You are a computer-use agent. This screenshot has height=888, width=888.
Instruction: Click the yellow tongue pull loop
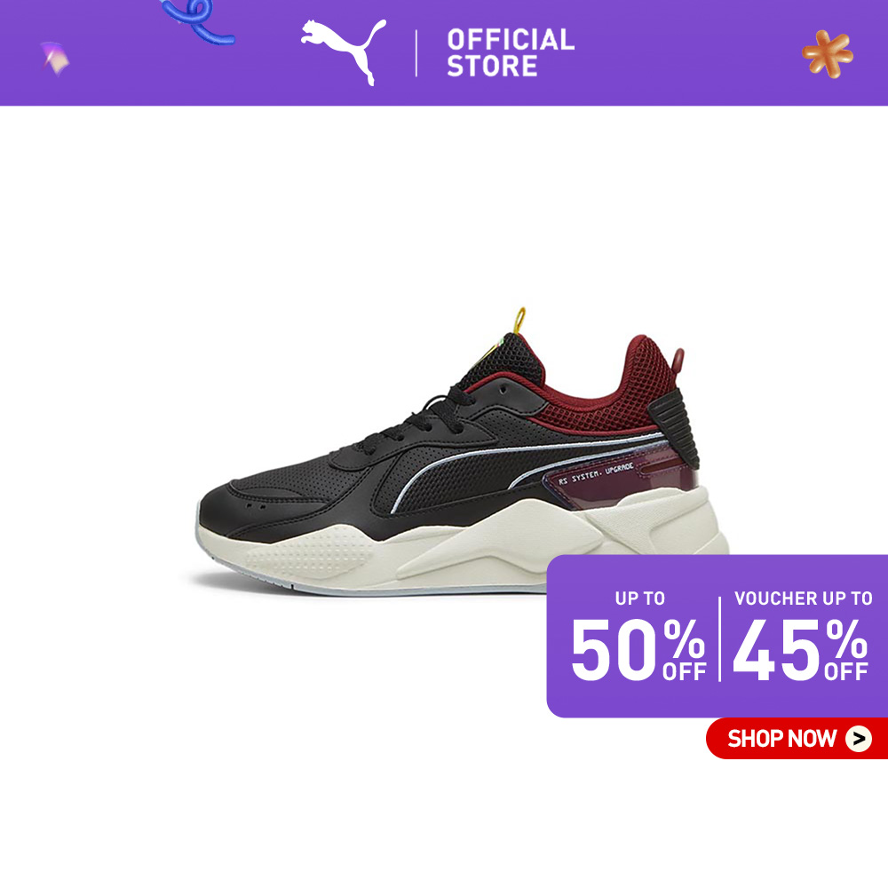pyautogui.click(x=519, y=320)
